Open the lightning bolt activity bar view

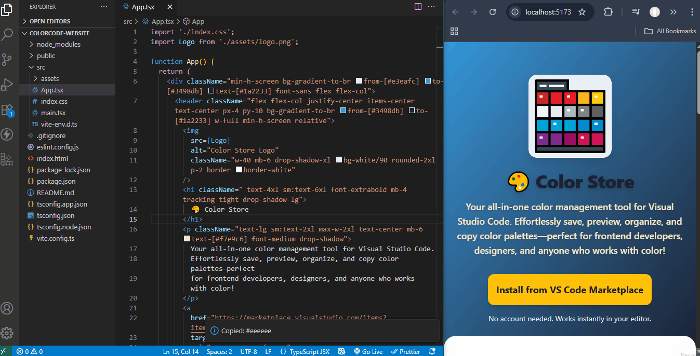[7, 134]
